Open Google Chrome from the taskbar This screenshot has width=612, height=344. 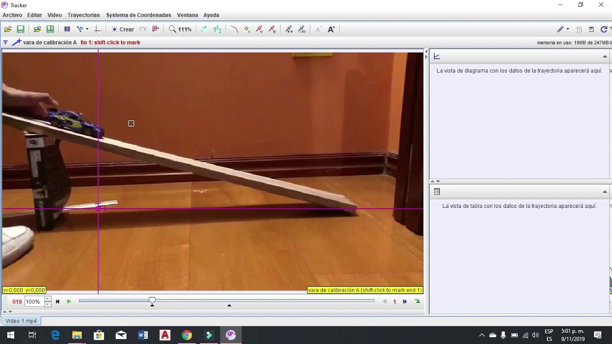[187, 335]
